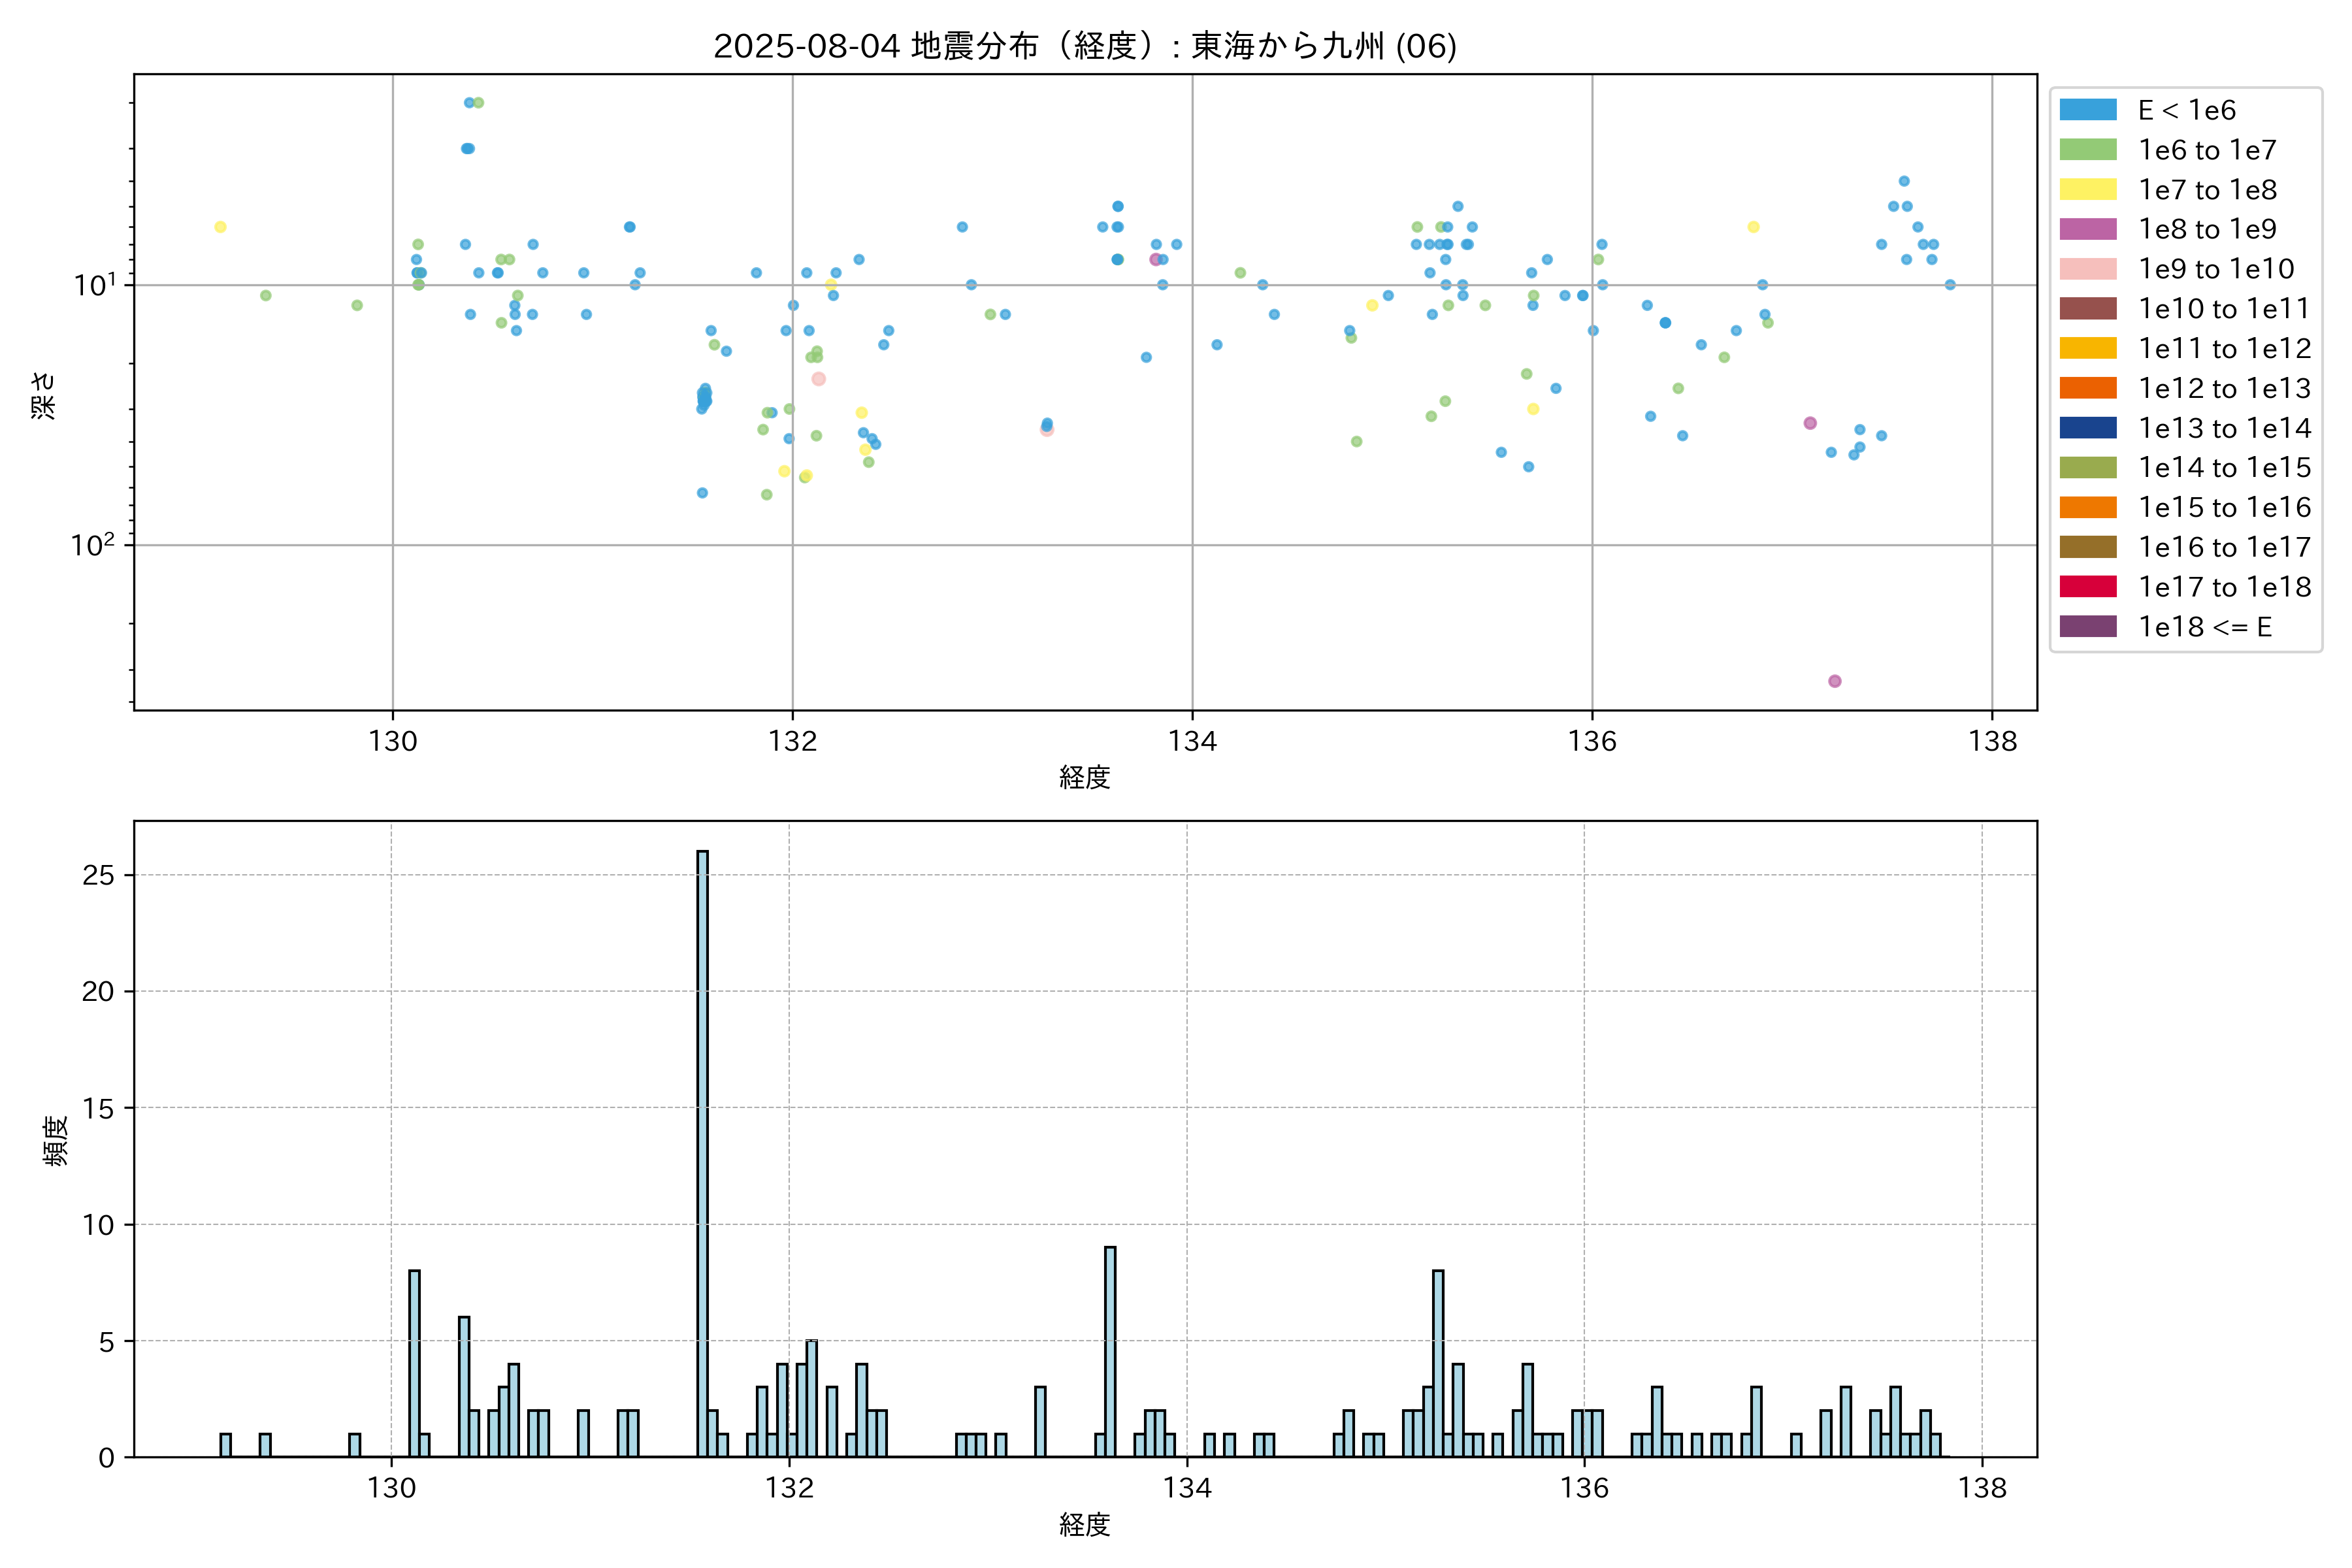This screenshot has height=1568, width=2352.
Task: Click the blue E < 1e6 legend swatch
Action: 2087,110
